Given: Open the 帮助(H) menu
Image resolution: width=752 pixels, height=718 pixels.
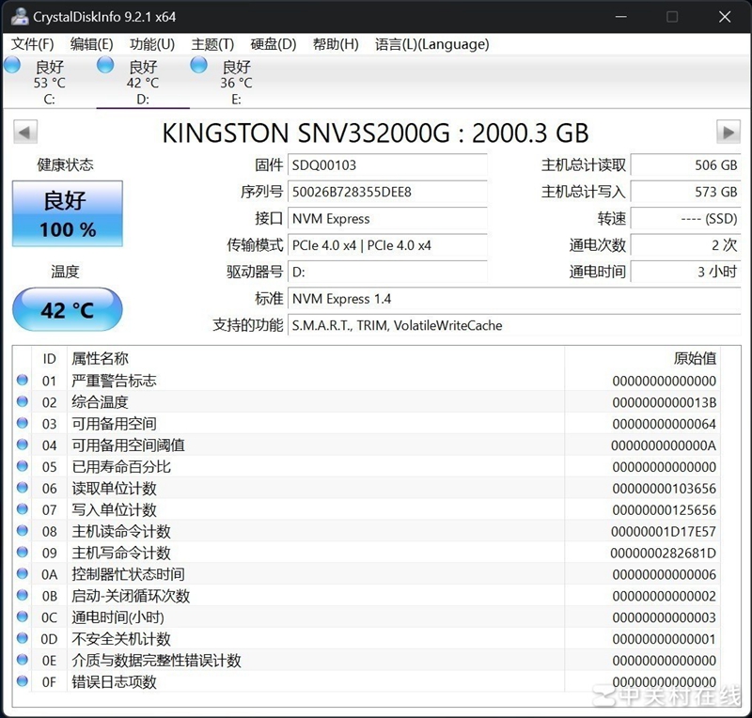Looking at the screenshot, I should (336, 44).
